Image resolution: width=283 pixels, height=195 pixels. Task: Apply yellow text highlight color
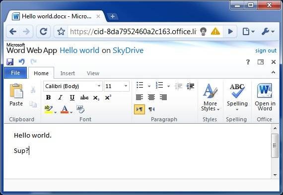pyautogui.click(x=48, y=109)
